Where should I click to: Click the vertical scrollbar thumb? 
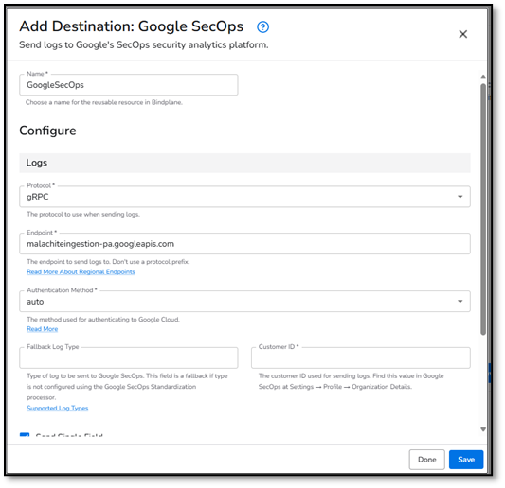(x=483, y=210)
